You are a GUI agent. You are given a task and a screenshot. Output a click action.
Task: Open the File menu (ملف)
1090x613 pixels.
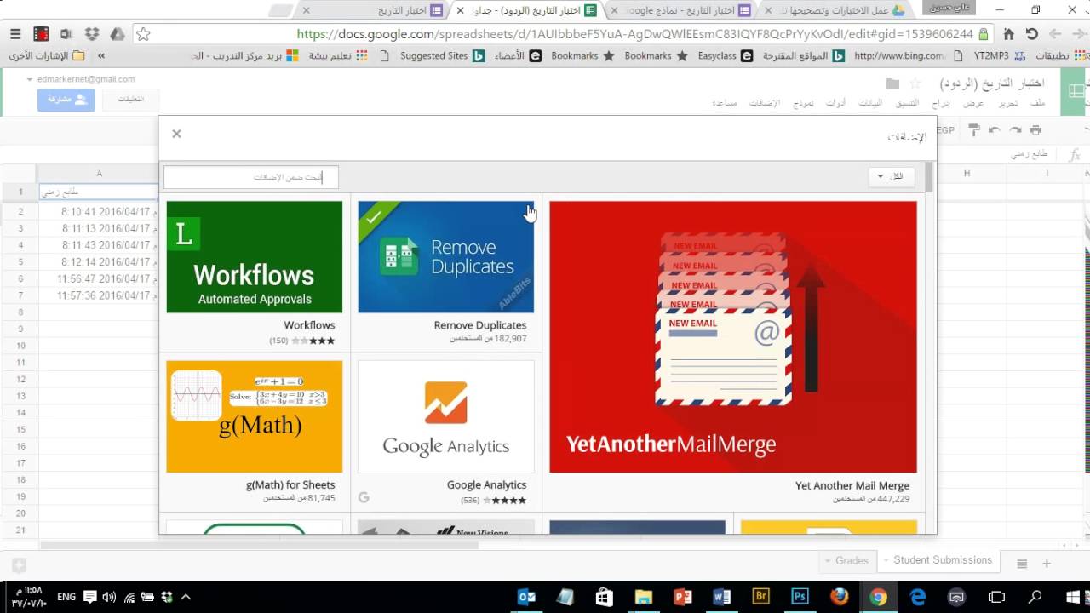point(1037,103)
